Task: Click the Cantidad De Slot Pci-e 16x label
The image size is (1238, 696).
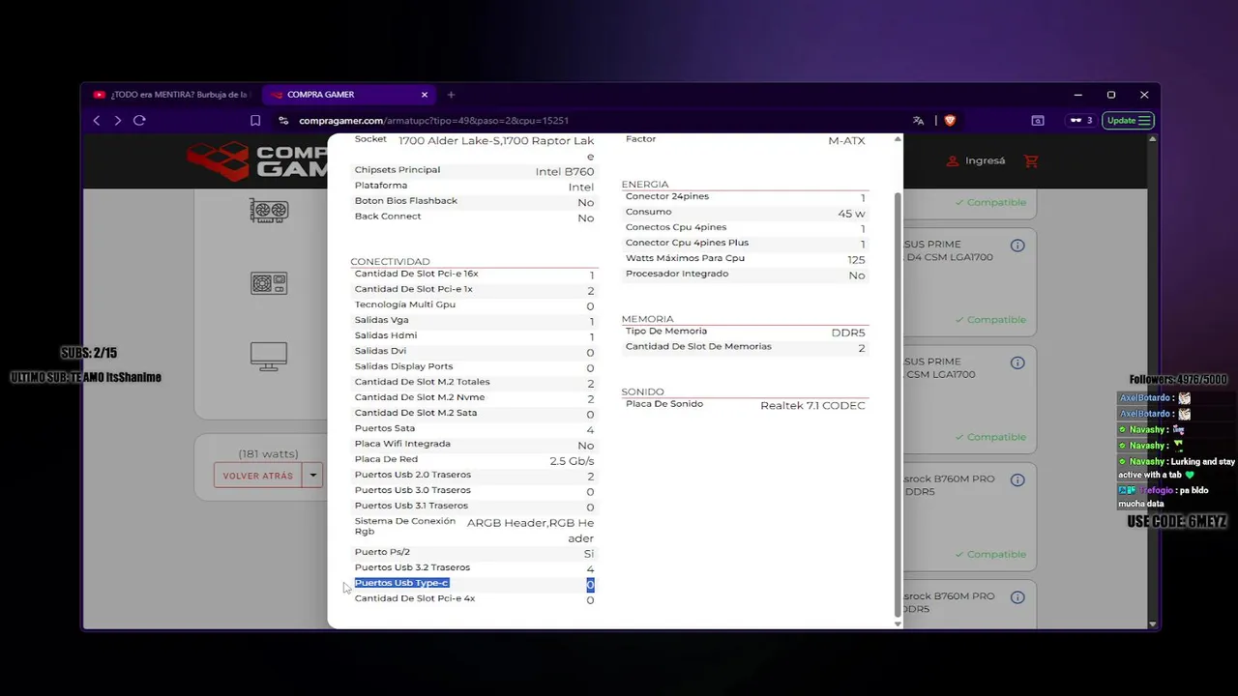Action: click(416, 274)
